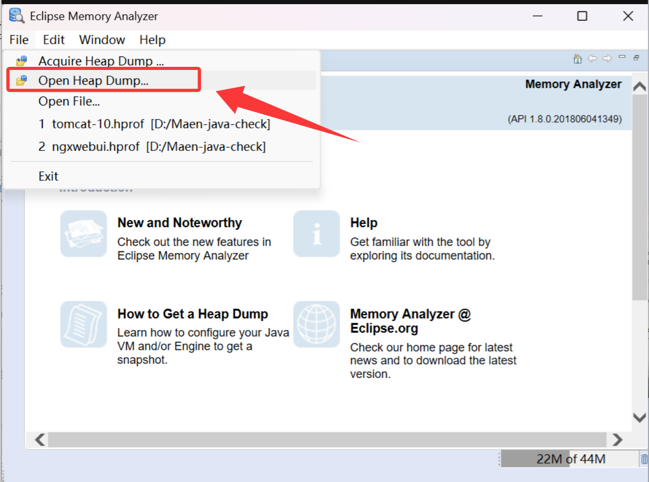Open the Window menu
Viewport: 649px width, 482px height.
[102, 40]
